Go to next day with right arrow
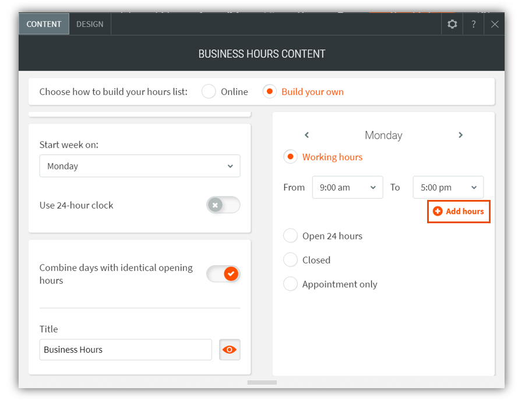Screen dimensions: 525x401 point(460,135)
